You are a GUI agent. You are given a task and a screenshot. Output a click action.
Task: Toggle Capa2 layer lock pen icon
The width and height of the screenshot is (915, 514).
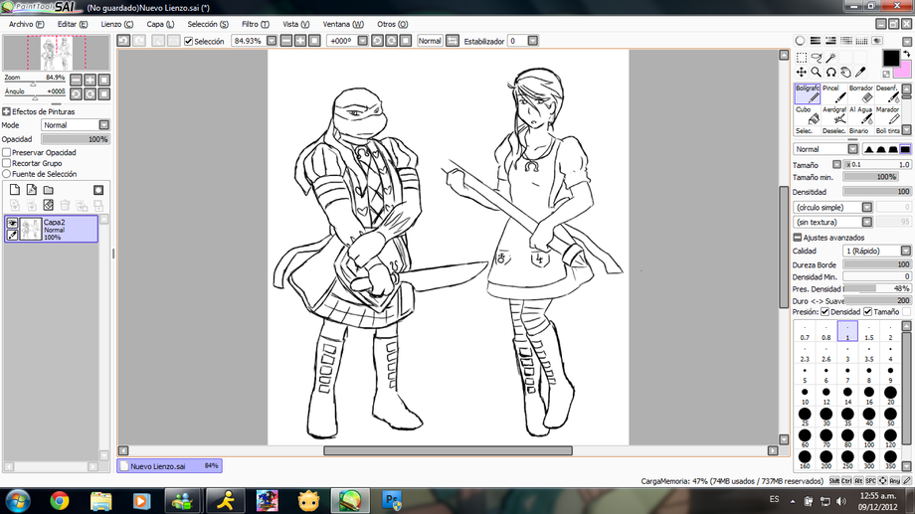point(12,235)
